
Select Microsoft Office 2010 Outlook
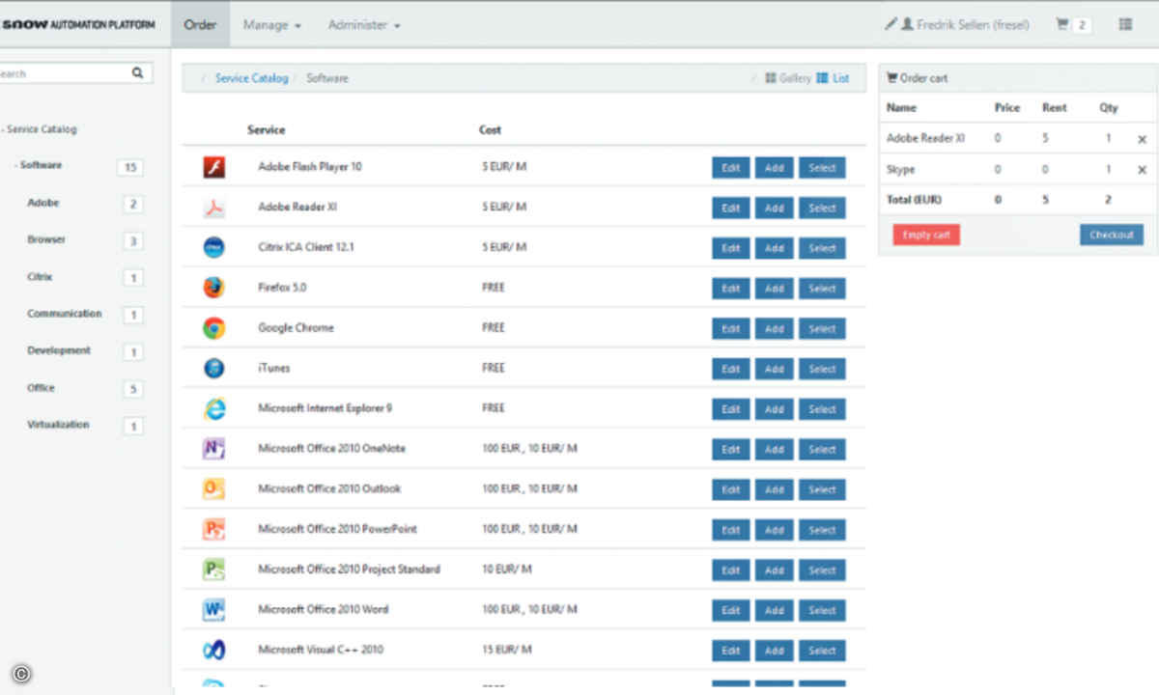822,489
